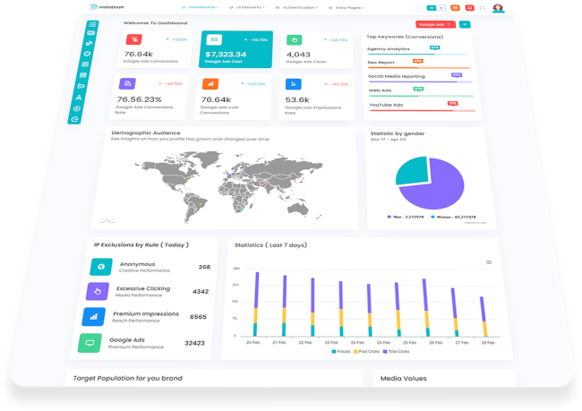Click the teal Anonymous rule icon
The image size is (582, 411).
tap(101, 267)
